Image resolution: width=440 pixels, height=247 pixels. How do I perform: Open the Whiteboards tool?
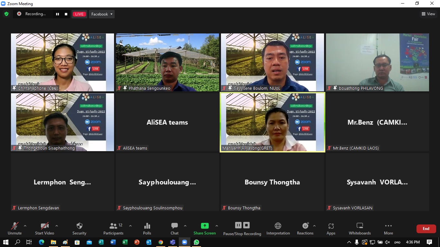click(x=359, y=228)
